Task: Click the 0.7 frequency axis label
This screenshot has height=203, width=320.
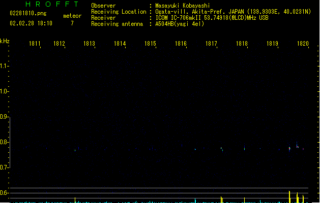Action: pyautogui.click(x=4, y=167)
